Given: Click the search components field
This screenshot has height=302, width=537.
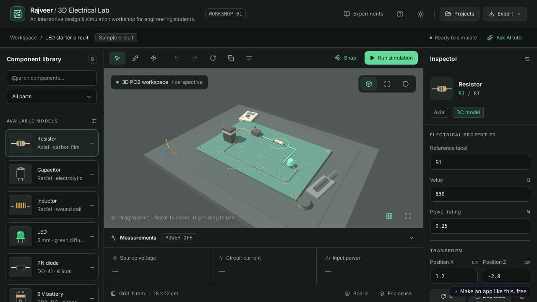Looking at the screenshot, I should click(52, 78).
